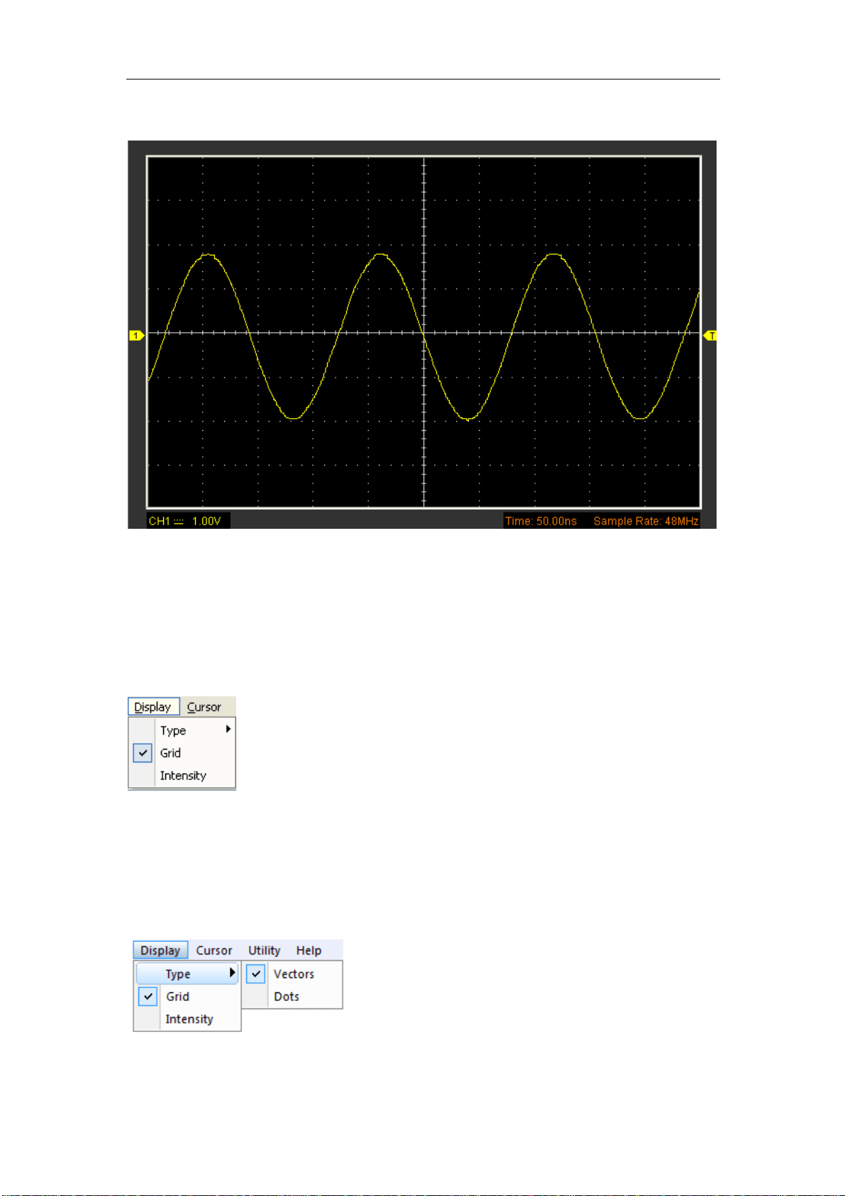Open the Cursor menu left of Utility

coord(214,950)
